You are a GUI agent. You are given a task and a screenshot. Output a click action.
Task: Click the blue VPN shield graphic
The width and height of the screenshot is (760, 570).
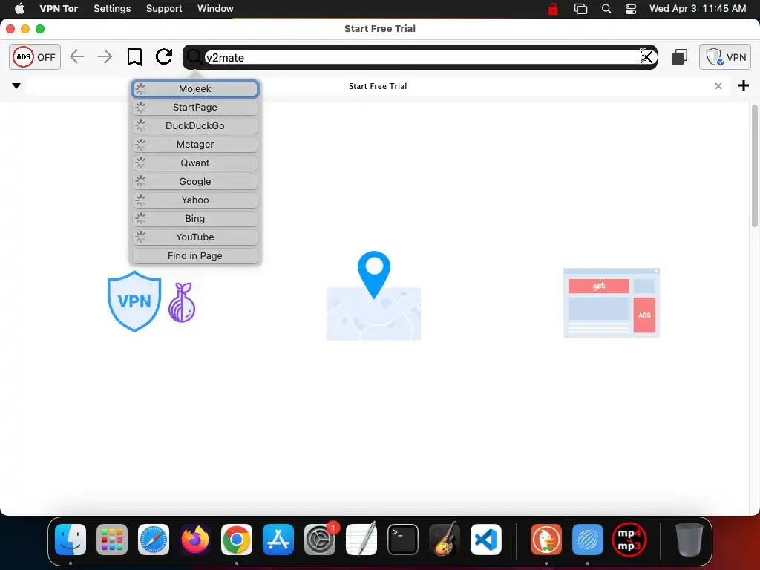134,301
